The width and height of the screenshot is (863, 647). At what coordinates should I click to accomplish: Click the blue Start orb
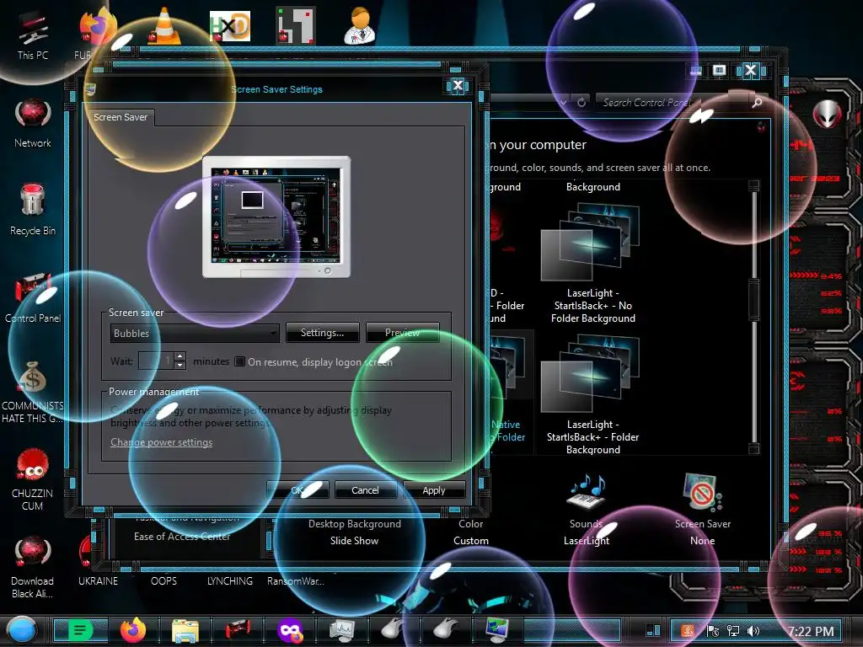21,630
